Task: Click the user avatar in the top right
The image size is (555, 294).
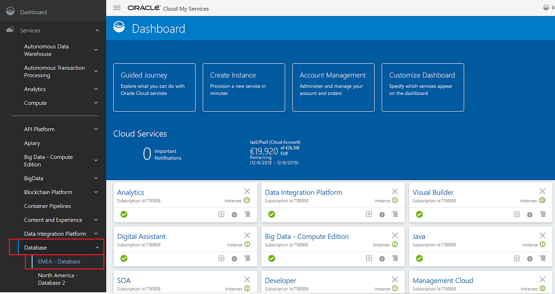Action: point(546,8)
